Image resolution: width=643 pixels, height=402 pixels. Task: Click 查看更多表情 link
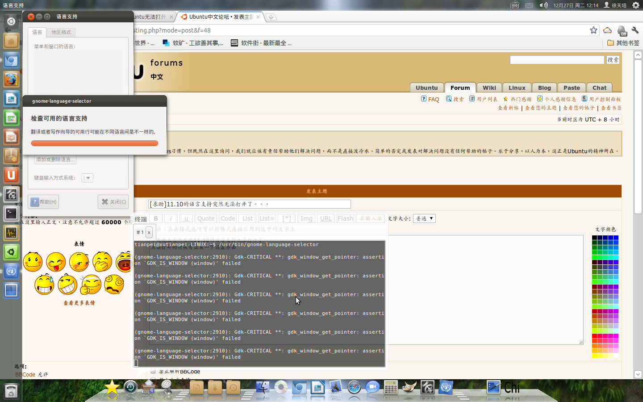click(x=79, y=303)
